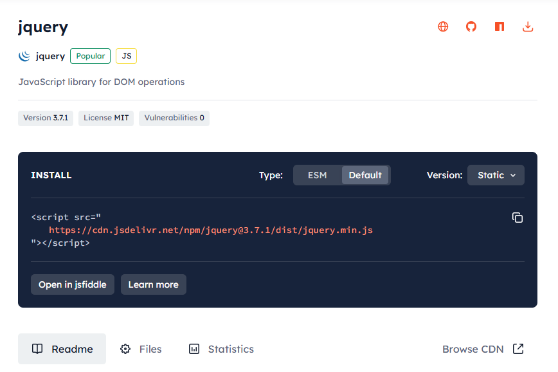Viewport: 558px width, 372px height.
Task: Open the Browse CDN link
Action: click(483, 349)
